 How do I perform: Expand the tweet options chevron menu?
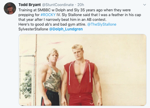[x=144, y=5]
